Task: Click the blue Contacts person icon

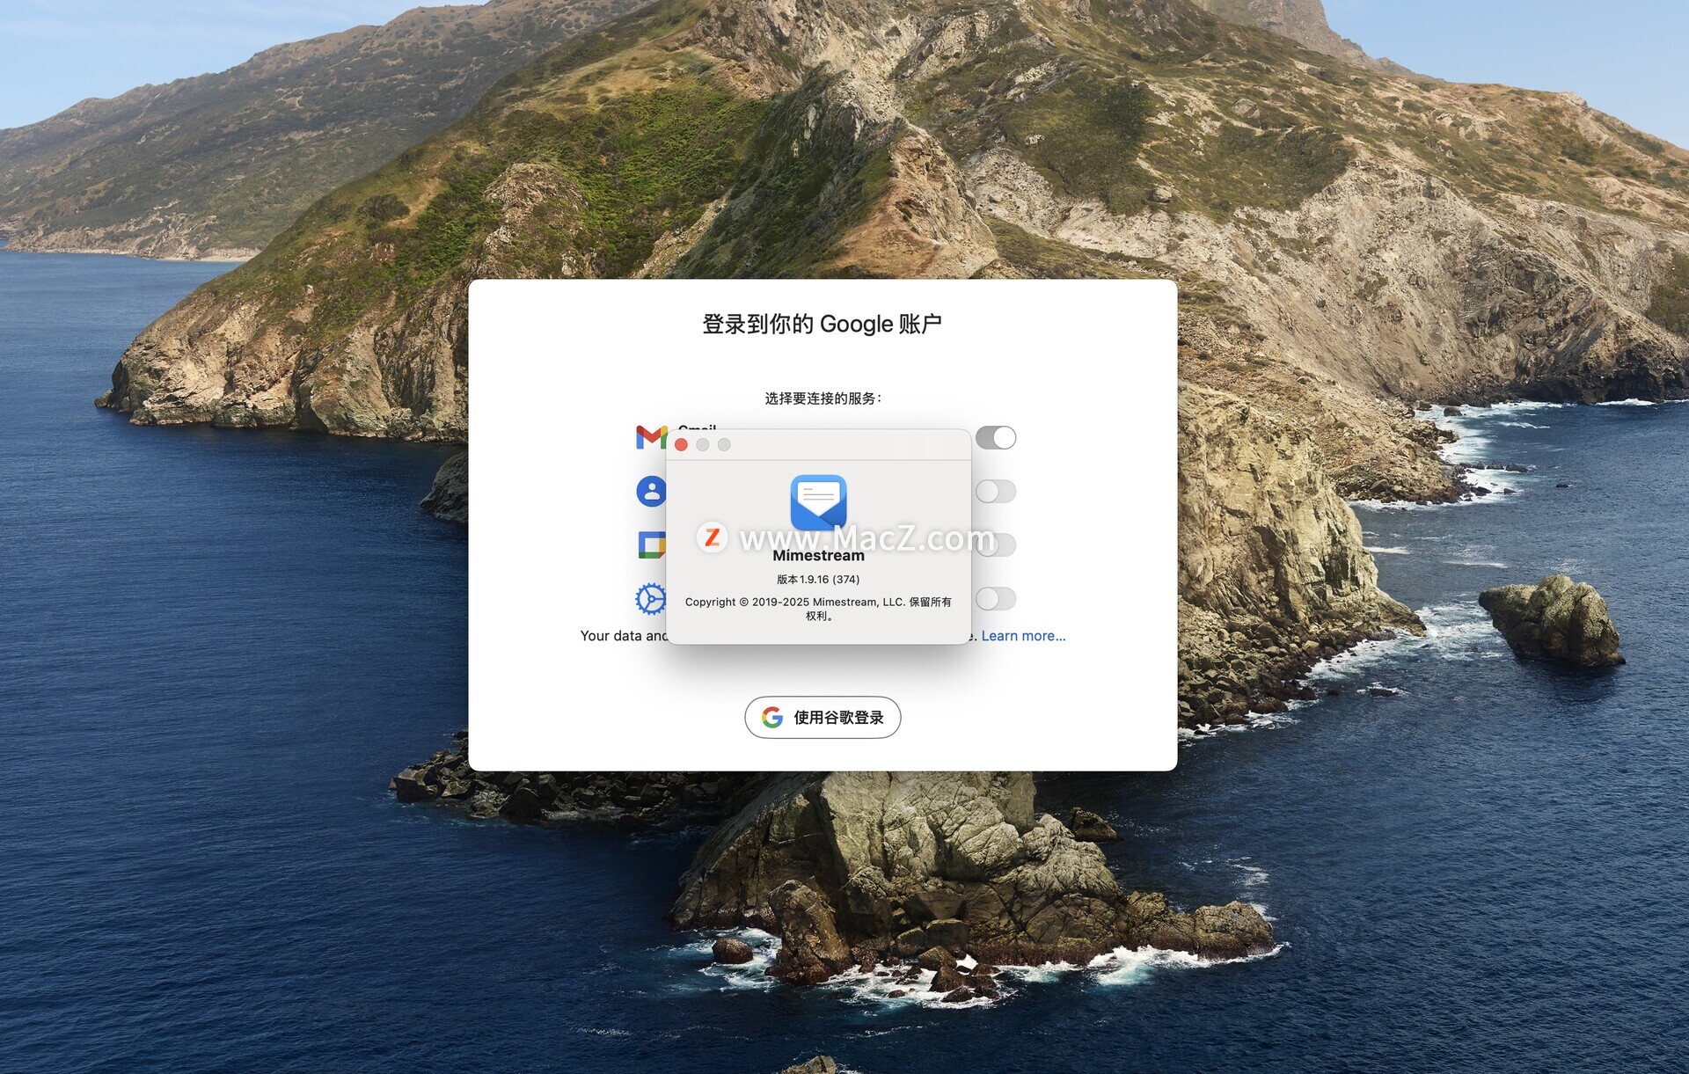Action: coord(651,491)
